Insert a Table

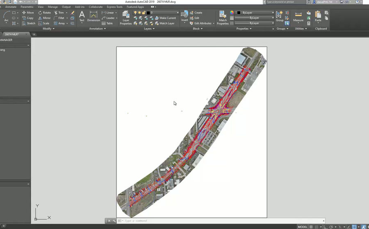tap(107, 23)
